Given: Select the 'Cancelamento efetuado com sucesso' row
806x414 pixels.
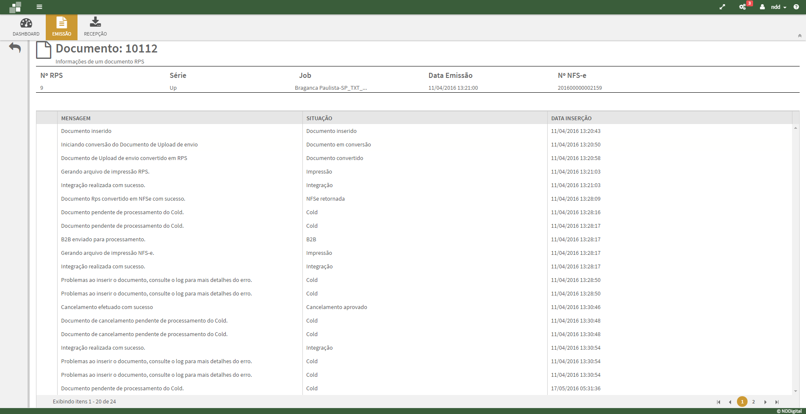Looking at the screenshot, I should coord(107,307).
